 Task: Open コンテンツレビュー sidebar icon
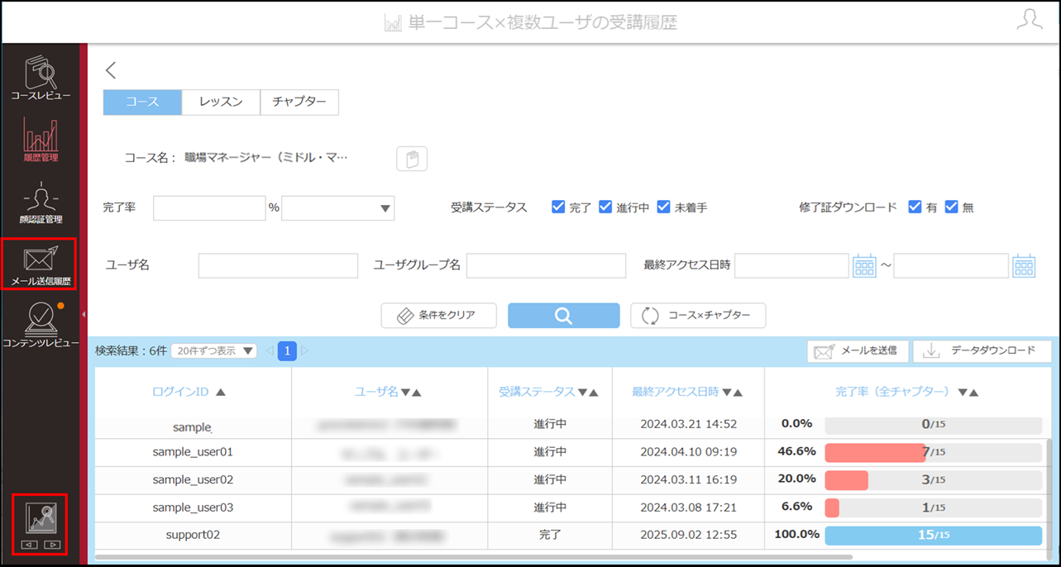pos(41,326)
